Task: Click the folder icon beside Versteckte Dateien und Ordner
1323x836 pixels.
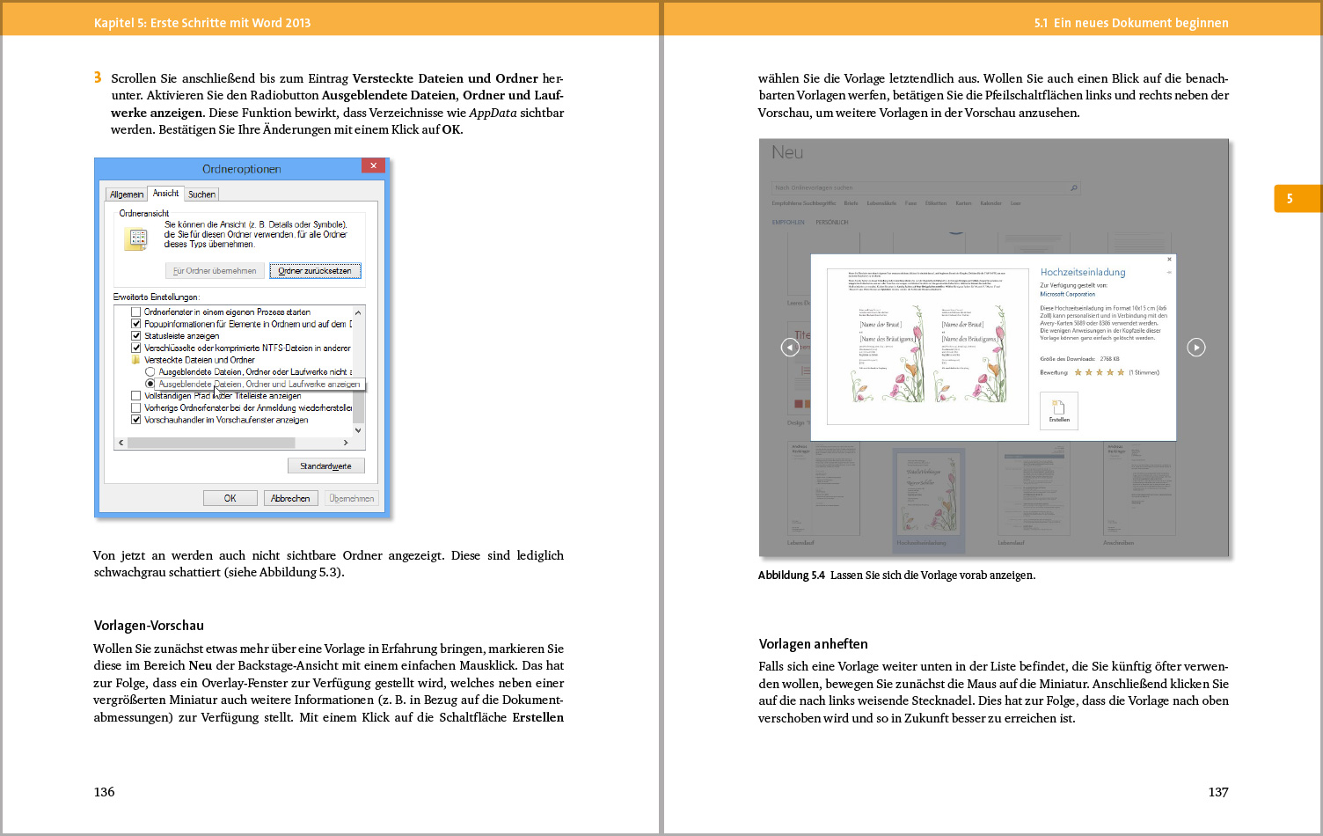Action: pyautogui.click(x=135, y=360)
